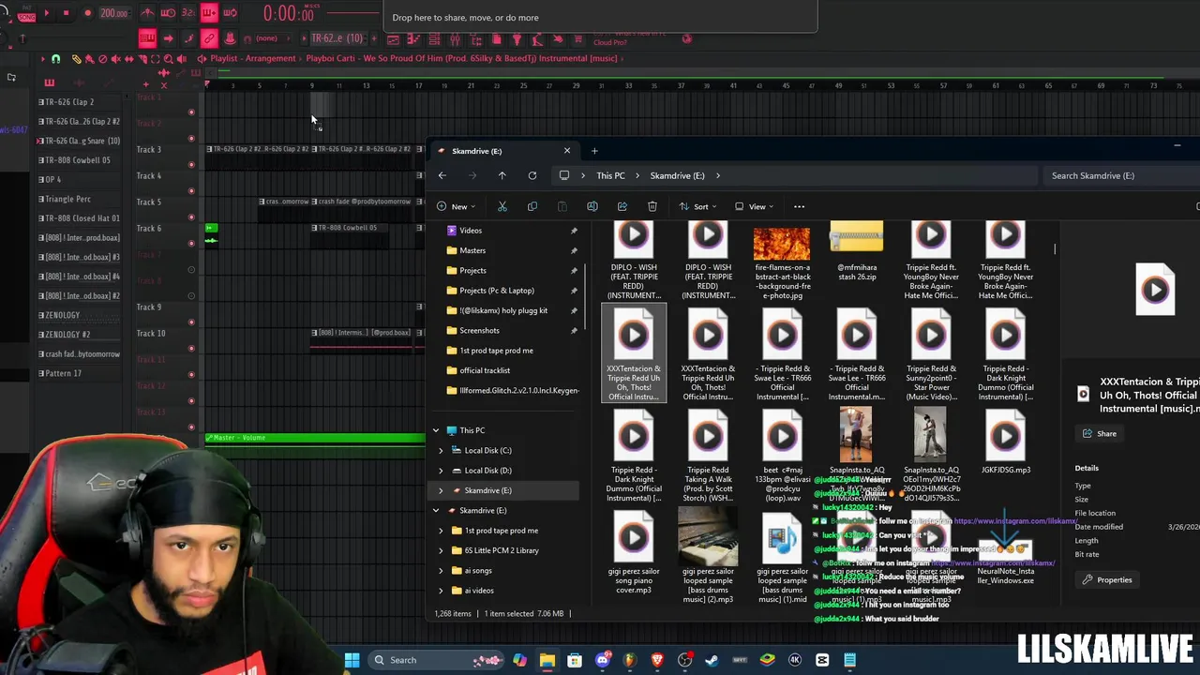
Task: Select the playlist Mute tool
Action: (x=116, y=59)
